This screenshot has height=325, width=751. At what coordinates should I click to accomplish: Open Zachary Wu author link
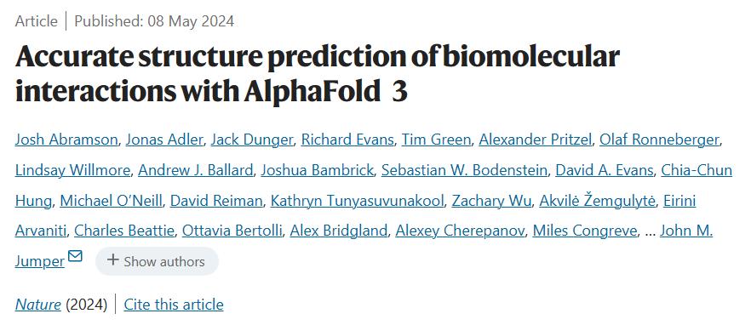click(491, 201)
